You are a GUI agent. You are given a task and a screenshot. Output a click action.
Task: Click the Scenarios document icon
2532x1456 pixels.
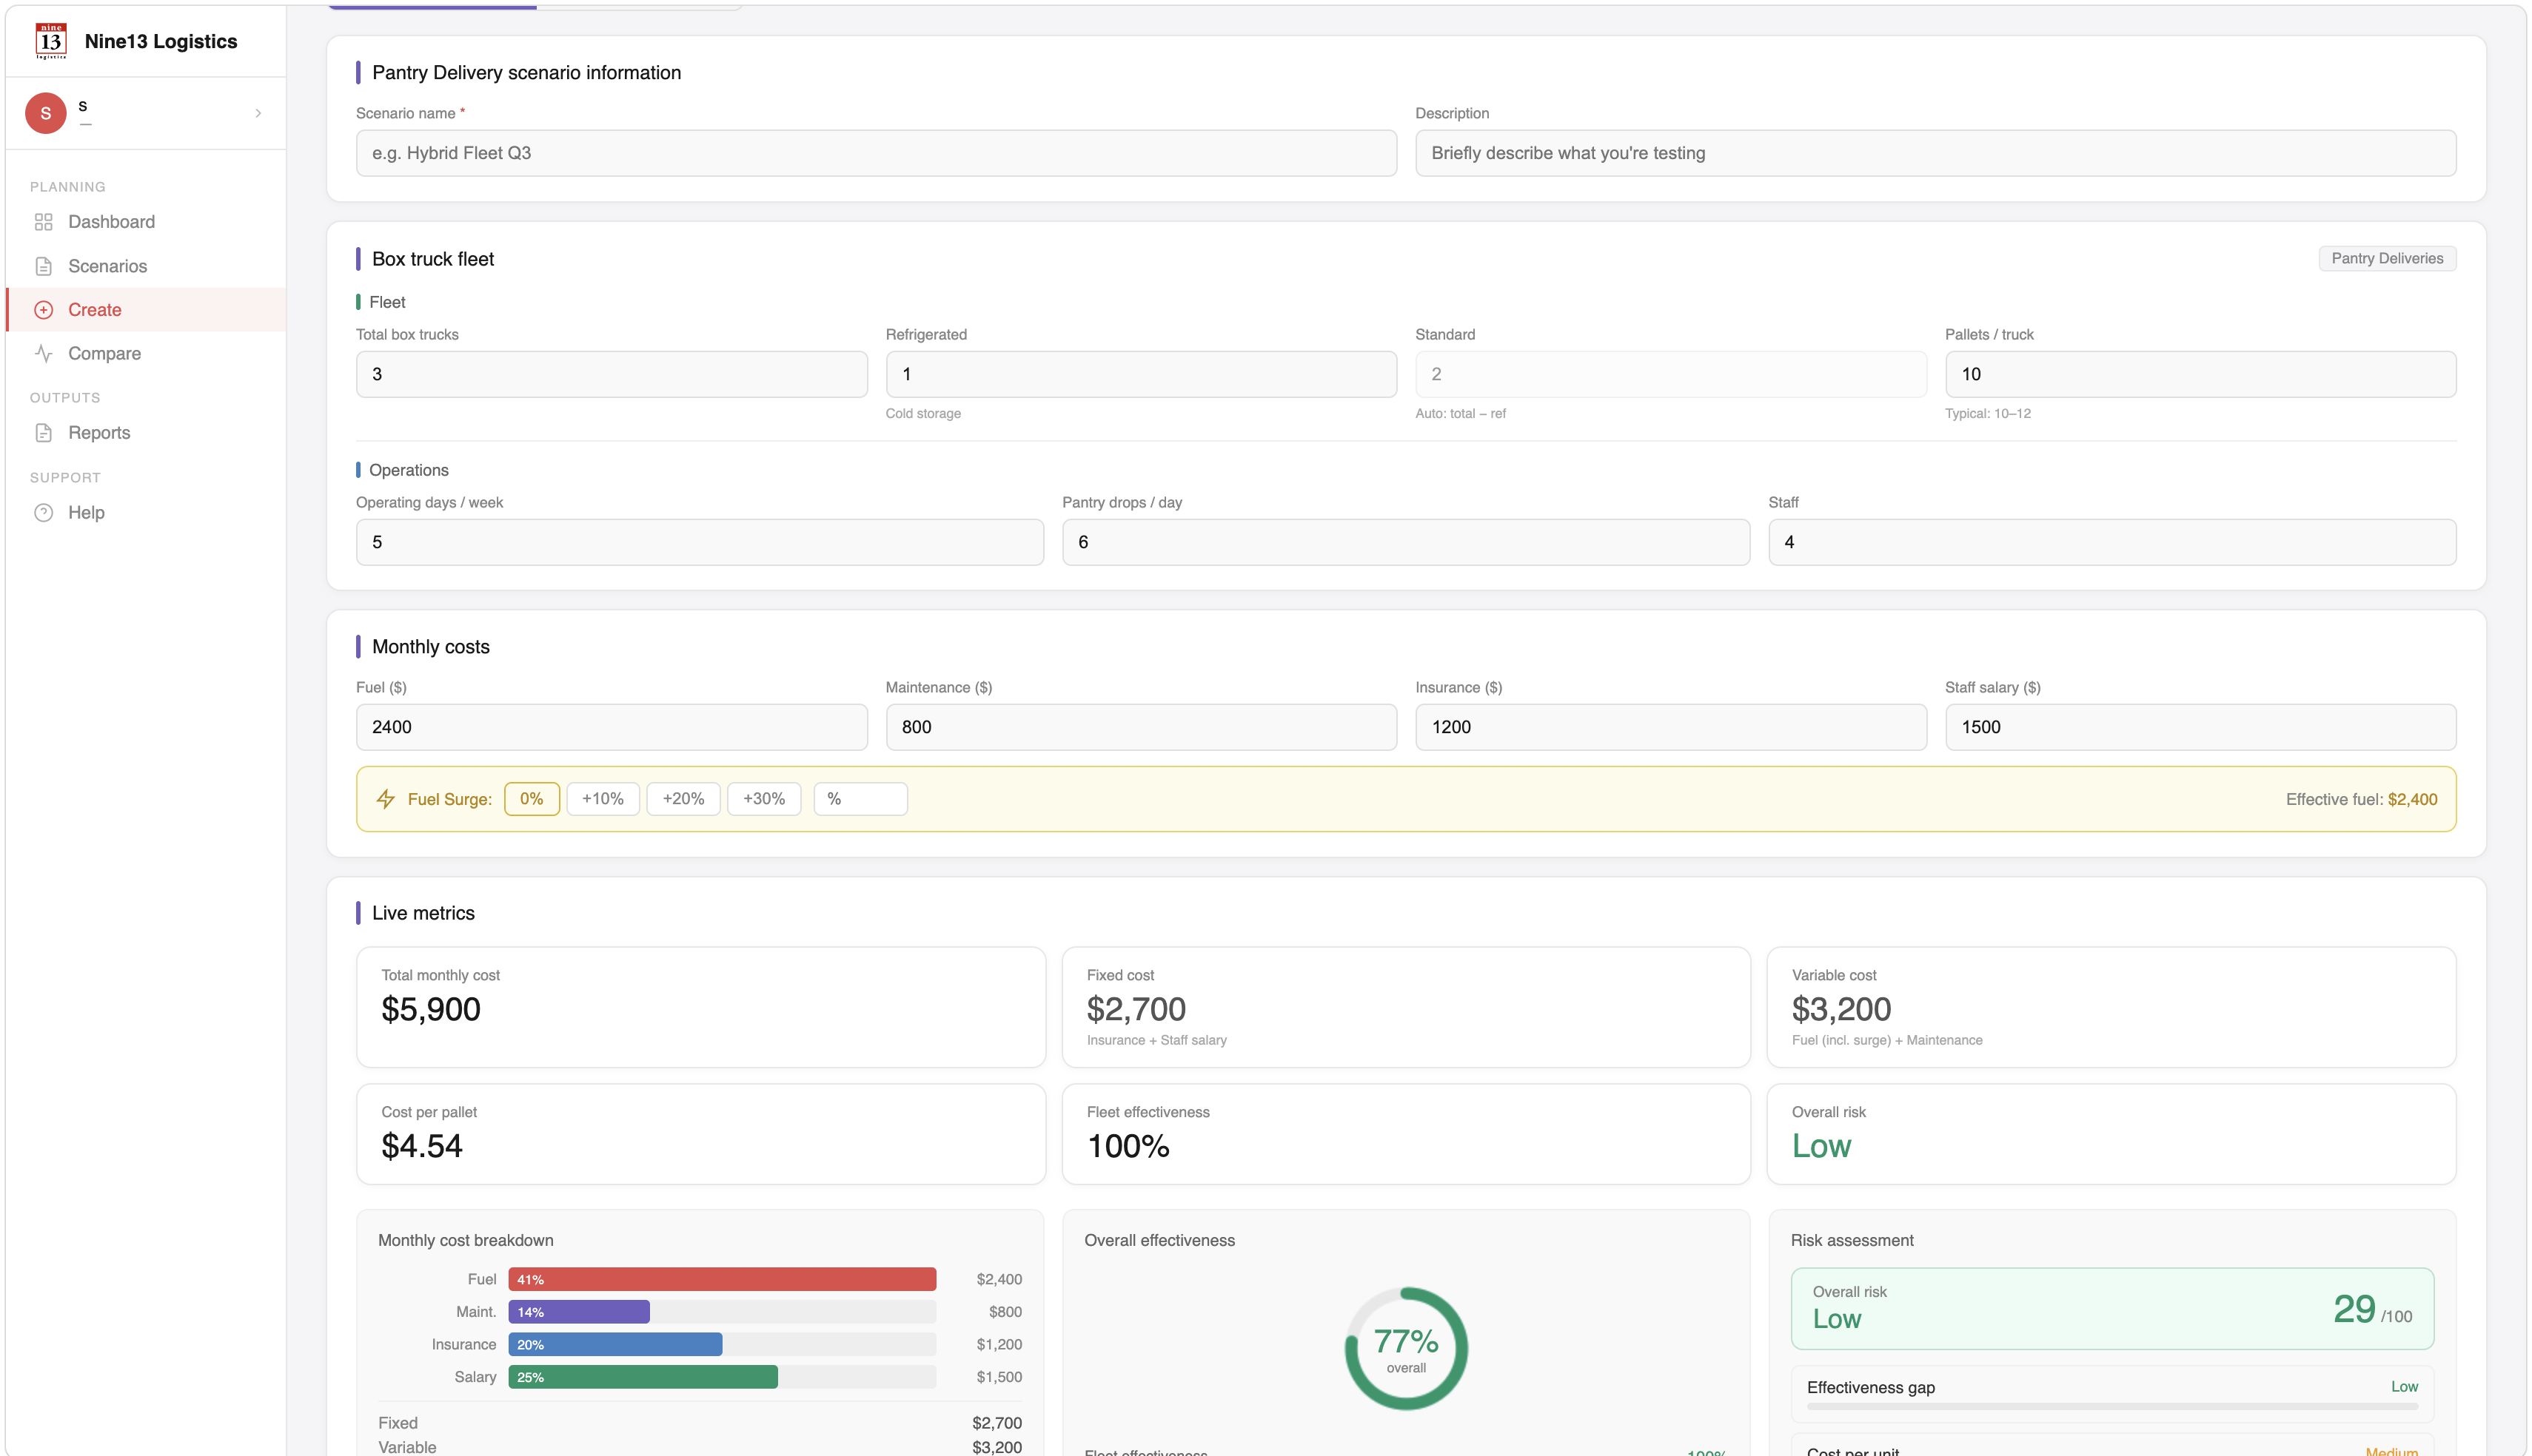click(43, 266)
